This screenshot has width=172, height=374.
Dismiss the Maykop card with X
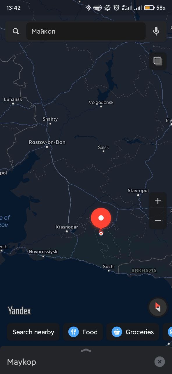coord(159,362)
